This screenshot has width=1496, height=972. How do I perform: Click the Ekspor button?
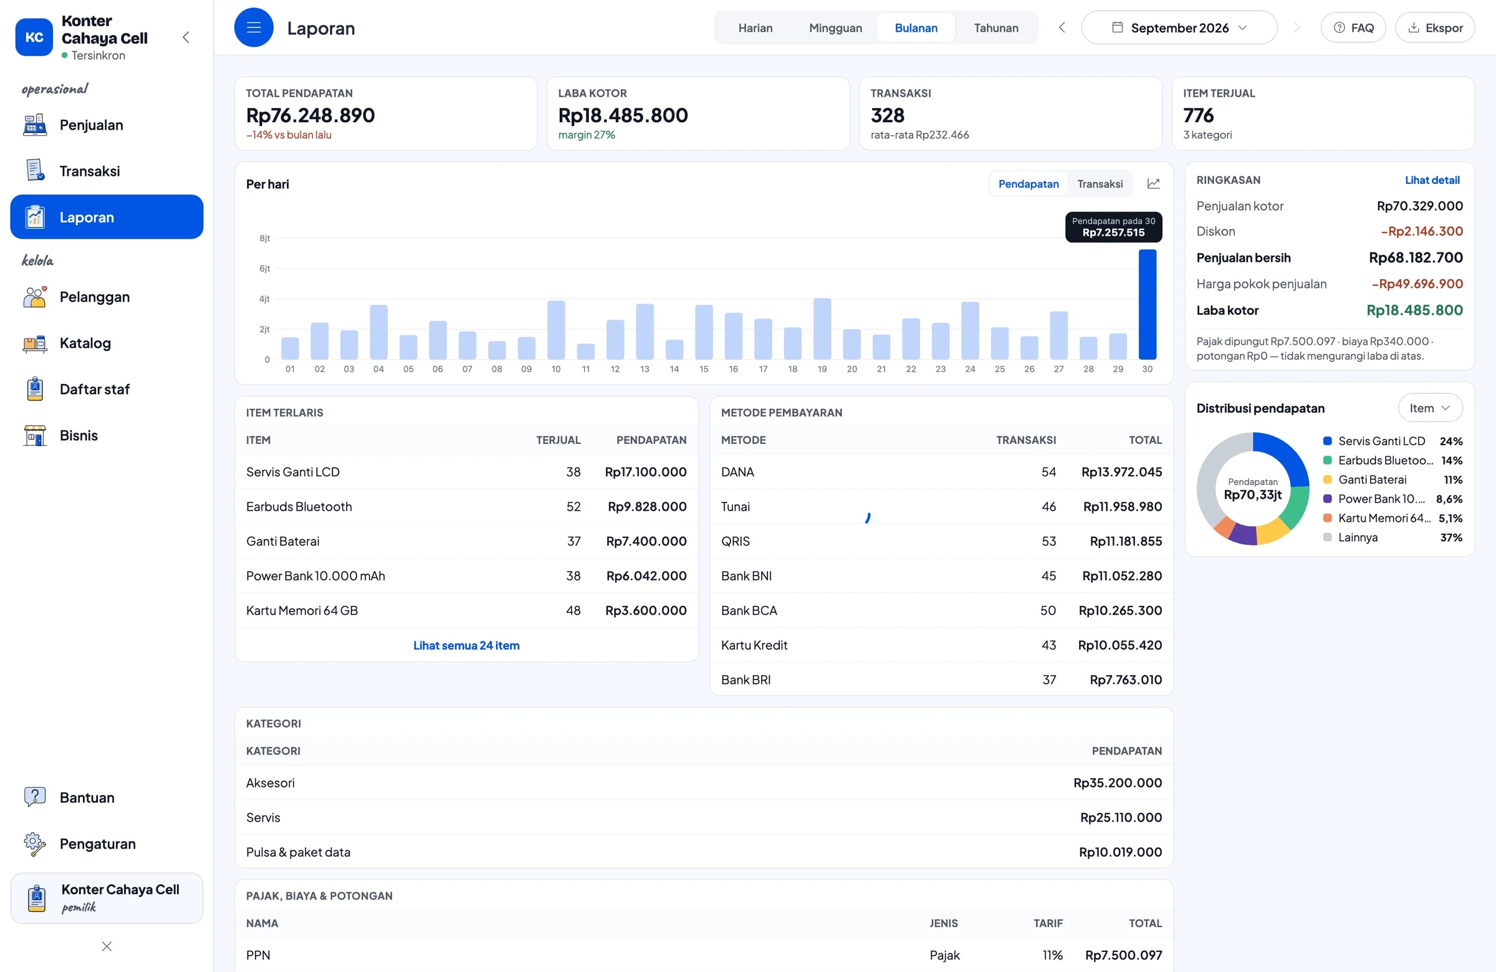[x=1435, y=27]
